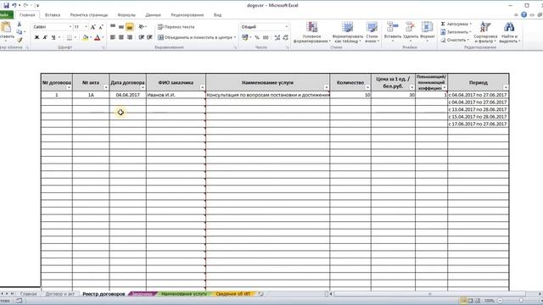Click the increase indent icon
The height and width of the screenshot is (305, 543).
149,37
